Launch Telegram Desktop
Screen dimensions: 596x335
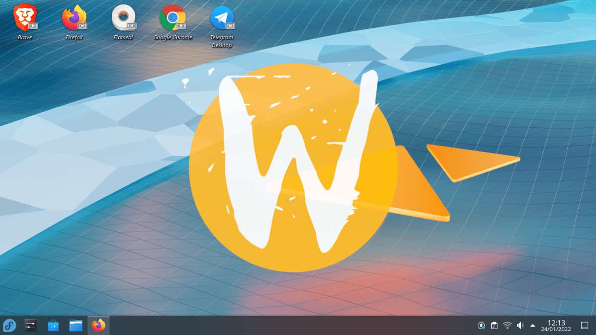pos(222,17)
